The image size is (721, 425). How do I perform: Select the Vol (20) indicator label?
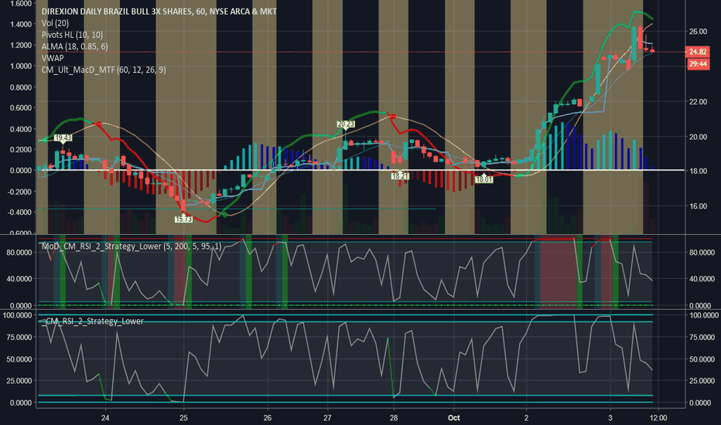[55, 23]
